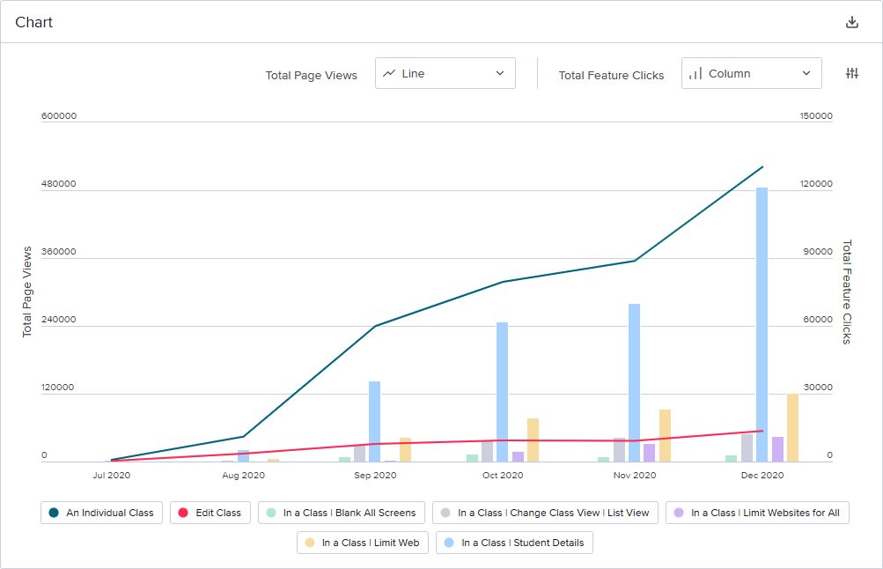The width and height of the screenshot is (883, 569).
Task: Toggle "In a Class | Change Class View | List View"
Action: (x=543, y=512)
